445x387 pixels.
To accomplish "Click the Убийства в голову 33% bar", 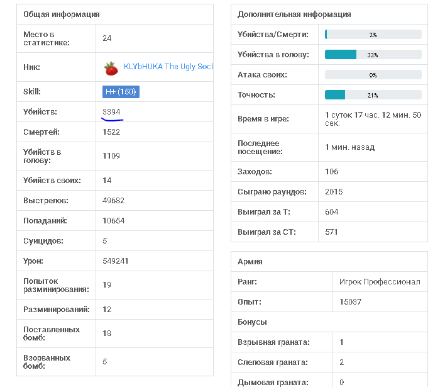I will [373, 55].
